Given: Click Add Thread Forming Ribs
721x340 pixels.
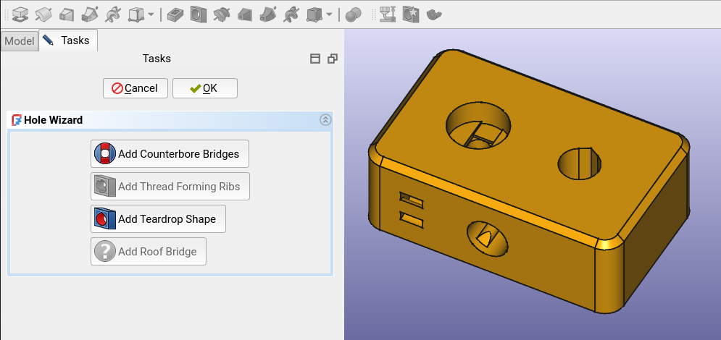Looking at the screenshot, I should coord(170,187).
